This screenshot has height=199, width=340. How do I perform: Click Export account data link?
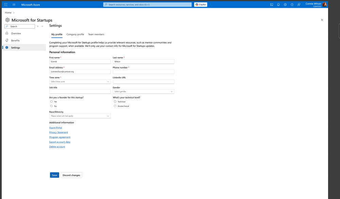(60, 142)
